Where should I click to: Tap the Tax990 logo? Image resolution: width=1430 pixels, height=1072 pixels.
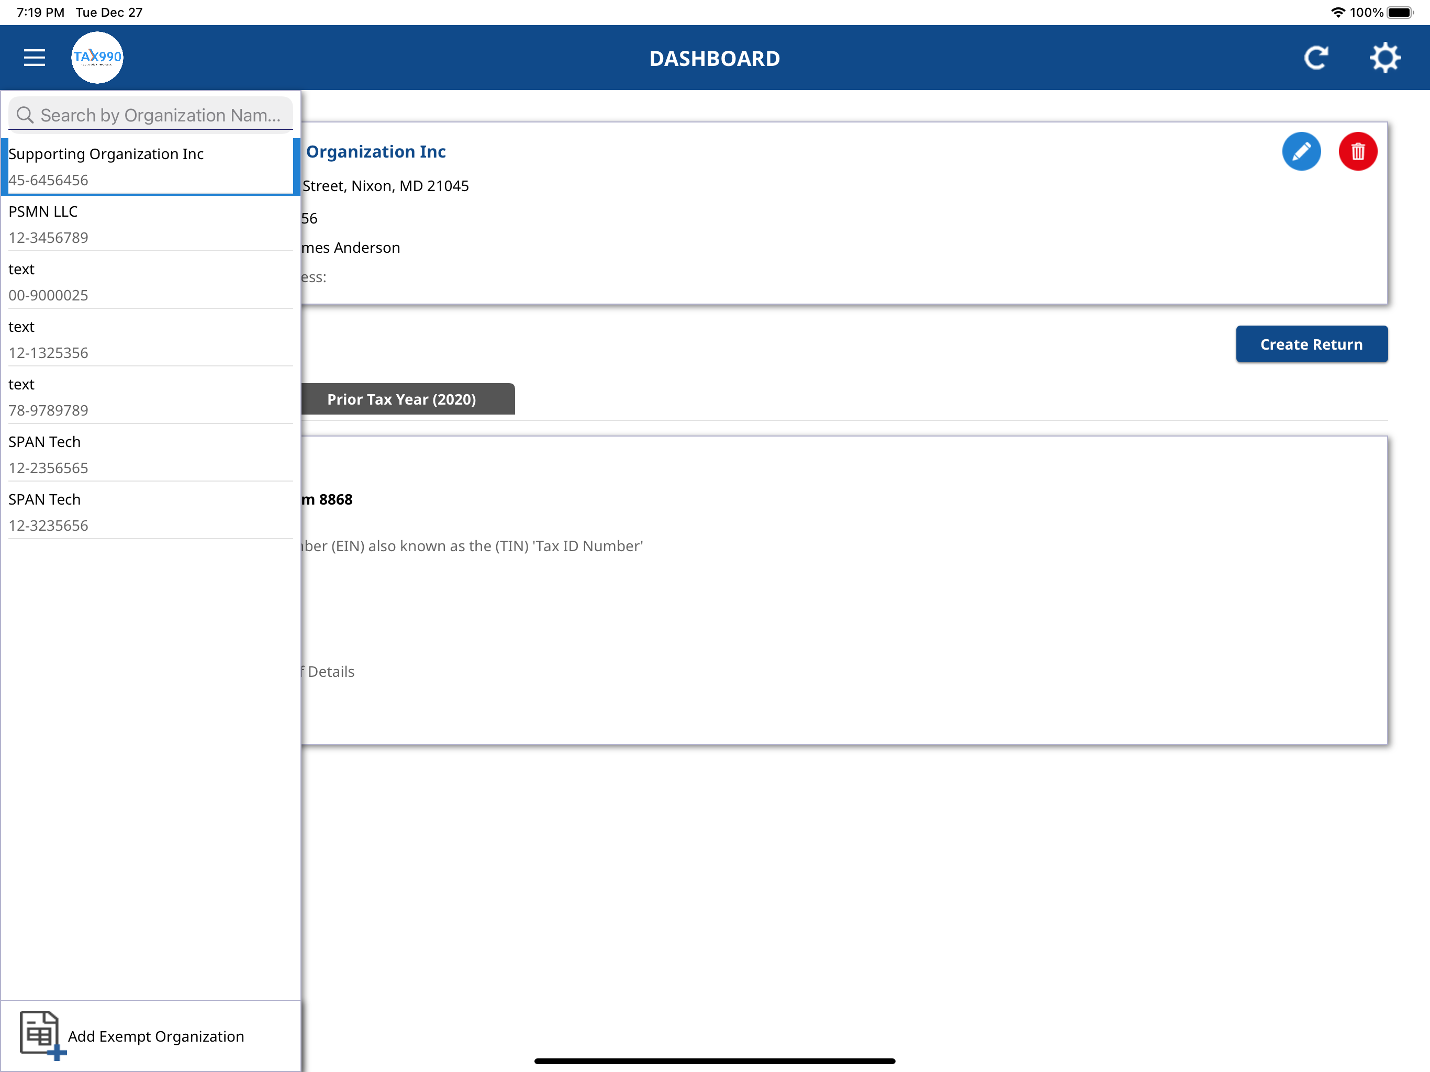[x=97, y=58]
